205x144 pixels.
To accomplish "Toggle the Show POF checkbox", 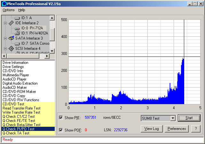I will click(61, 130).
